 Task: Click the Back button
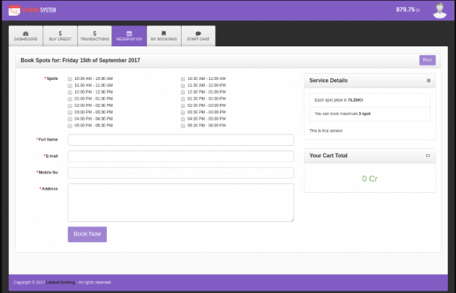coord(427,60)
